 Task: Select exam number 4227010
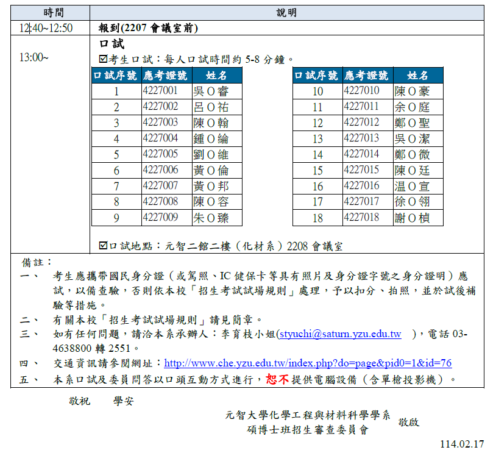tap(361, 90)
